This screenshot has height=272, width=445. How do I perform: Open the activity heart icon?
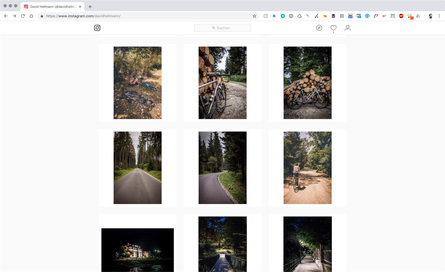click(x=333, y=28)
